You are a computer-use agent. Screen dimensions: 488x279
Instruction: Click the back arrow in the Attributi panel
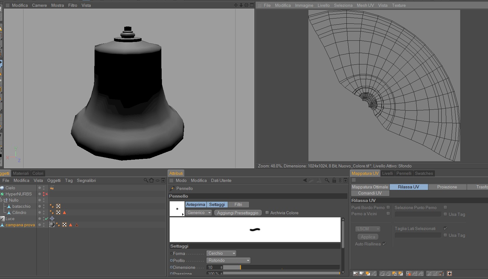click(x=305, y=180)
